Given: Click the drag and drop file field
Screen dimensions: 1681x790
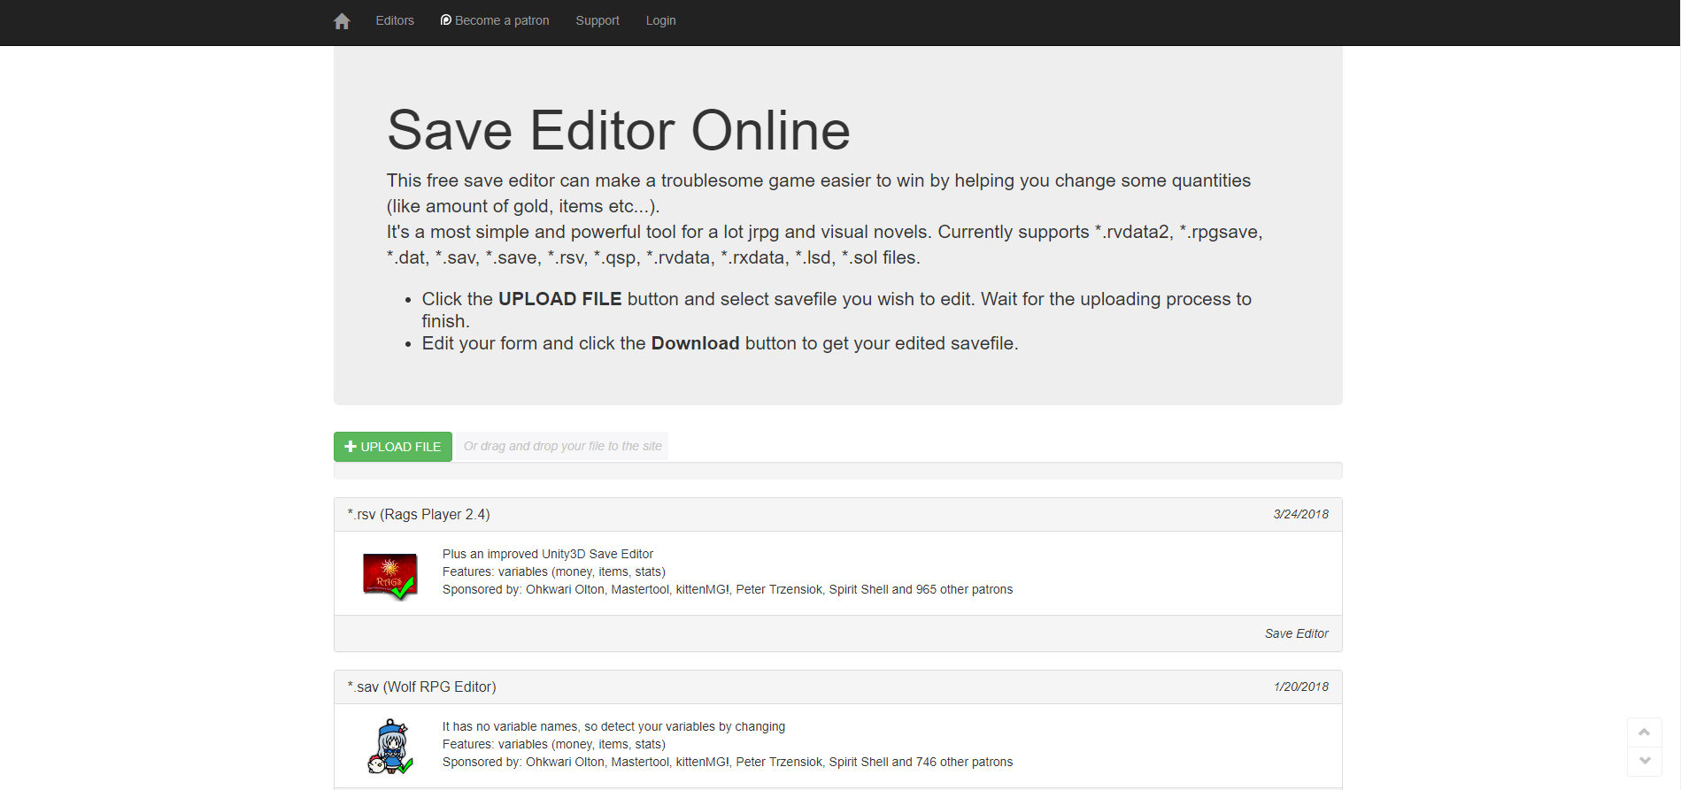Looking at the screenshot, I should [x=562, y=446].
